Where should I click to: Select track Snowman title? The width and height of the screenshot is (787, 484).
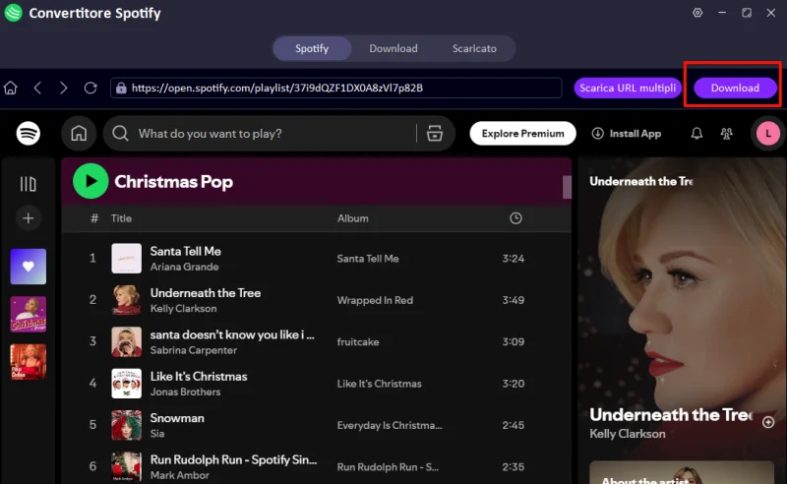(x=177, y=418)
